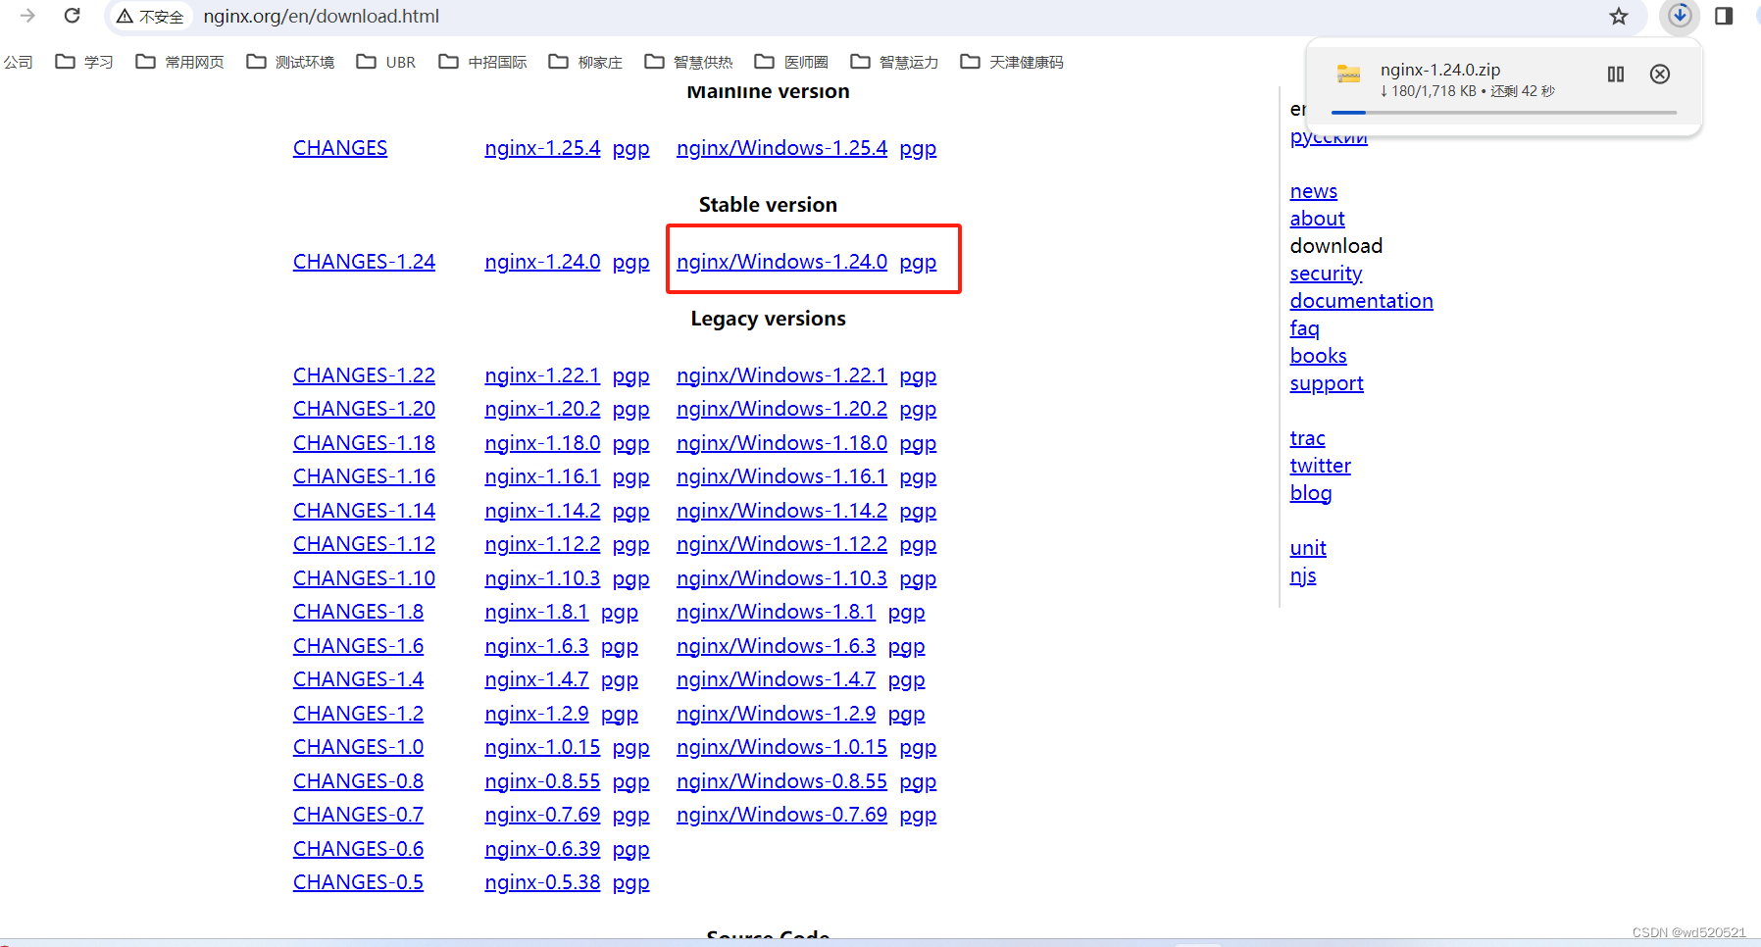Viewport: 1761px width, 947px height.
Task: Click the forward navigation arrow
Action: click(x=27, y=16)
